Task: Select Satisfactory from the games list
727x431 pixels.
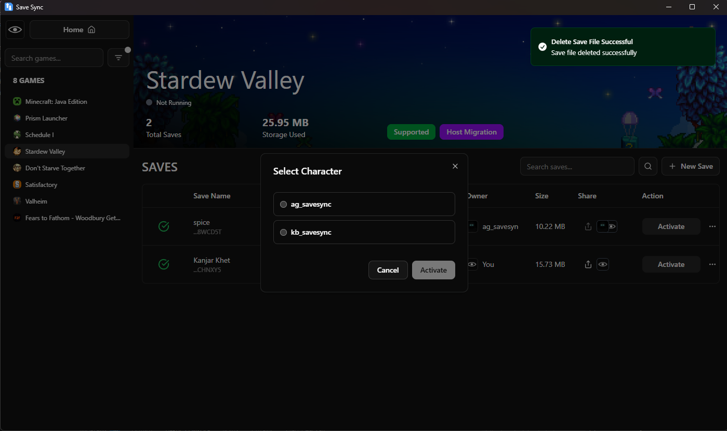Action: 67,184
